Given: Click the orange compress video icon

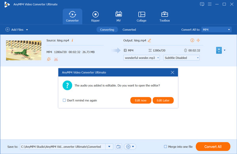Looking at the screenshot, I should pyautogui.click(x=198, y=40).
